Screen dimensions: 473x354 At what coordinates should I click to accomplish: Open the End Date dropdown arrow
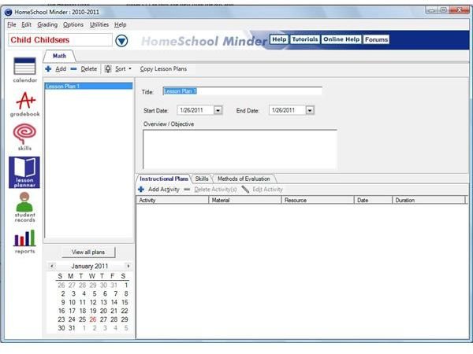(310, 110)
